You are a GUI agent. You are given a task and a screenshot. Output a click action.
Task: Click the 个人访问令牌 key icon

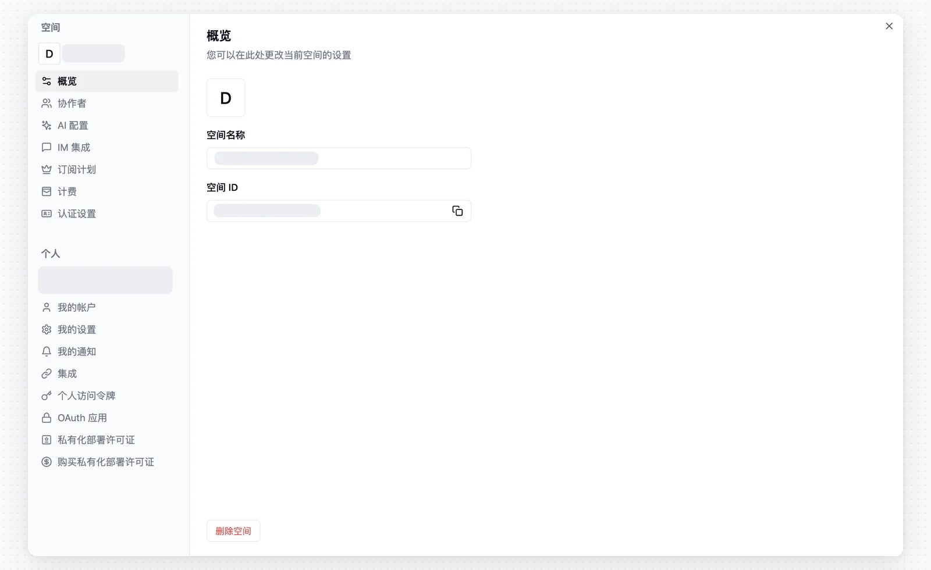point(47,396)
